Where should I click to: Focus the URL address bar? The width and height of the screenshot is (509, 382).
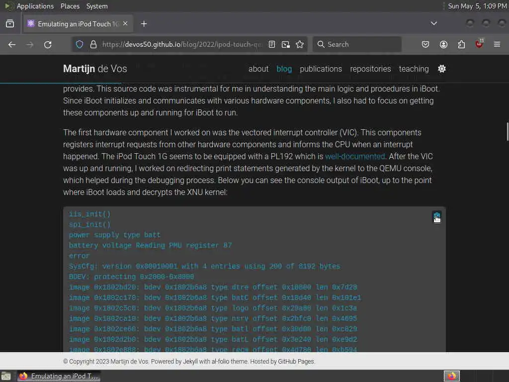click(182, 44)
